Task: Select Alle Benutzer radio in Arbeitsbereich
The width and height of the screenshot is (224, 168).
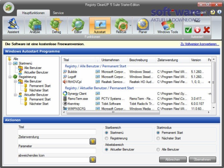Action: click(x=158, y=150)
